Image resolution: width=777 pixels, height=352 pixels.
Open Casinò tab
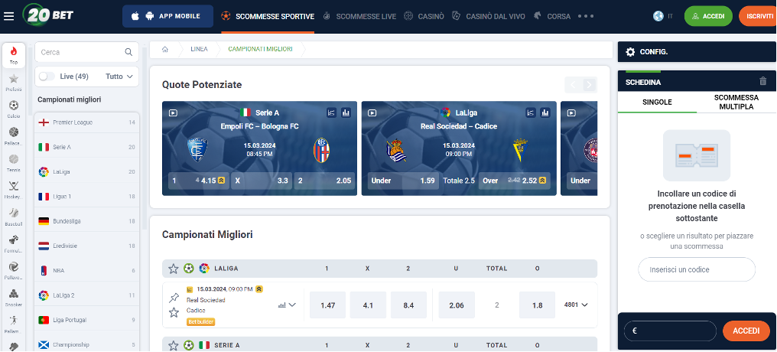point(424,16)
